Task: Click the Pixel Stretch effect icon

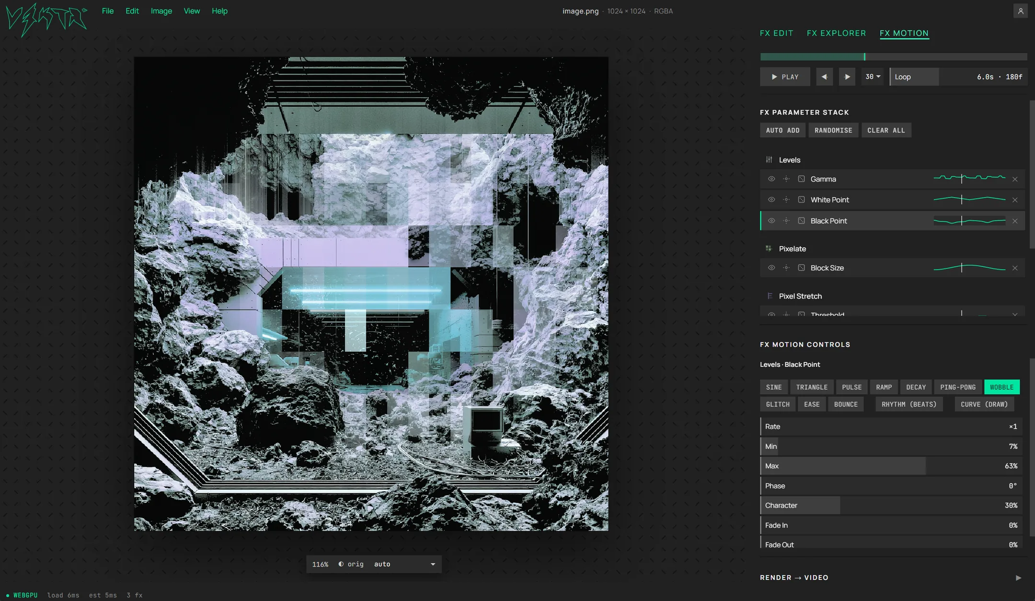Action: [x=770, y=296]
